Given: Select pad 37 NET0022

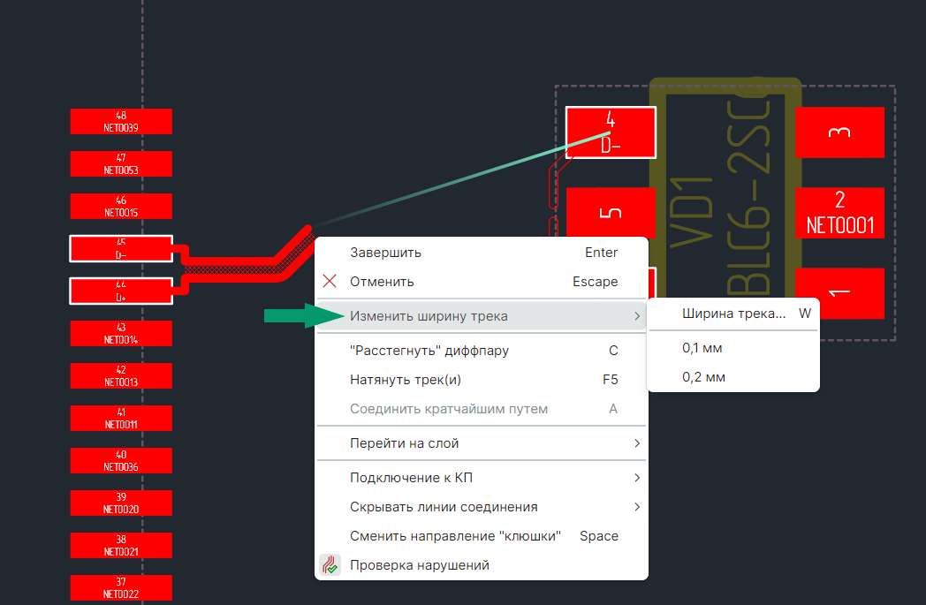Looking at the screenshot, I should coord(121,587).
